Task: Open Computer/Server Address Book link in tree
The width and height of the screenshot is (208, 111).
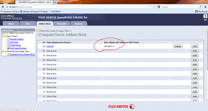Action: click(x=22, y=54)
